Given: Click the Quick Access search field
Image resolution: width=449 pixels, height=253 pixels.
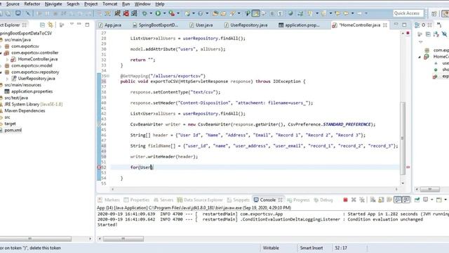Looking at the screenshot, I should point(408,13).
